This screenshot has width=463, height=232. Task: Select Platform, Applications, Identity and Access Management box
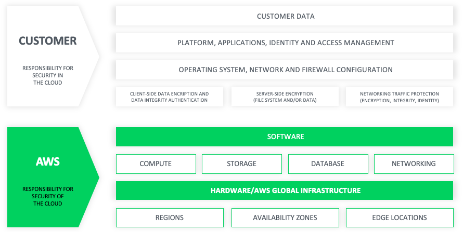pyautogui.click(x=285, y=43)
